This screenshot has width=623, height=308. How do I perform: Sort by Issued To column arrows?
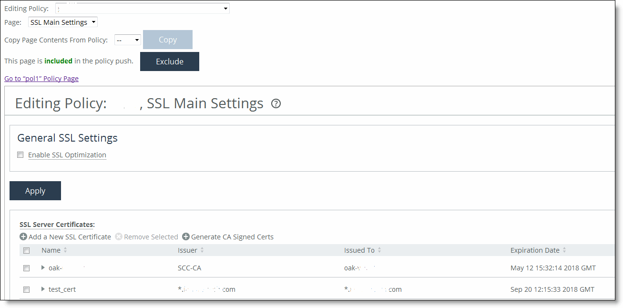pos(379,250)
